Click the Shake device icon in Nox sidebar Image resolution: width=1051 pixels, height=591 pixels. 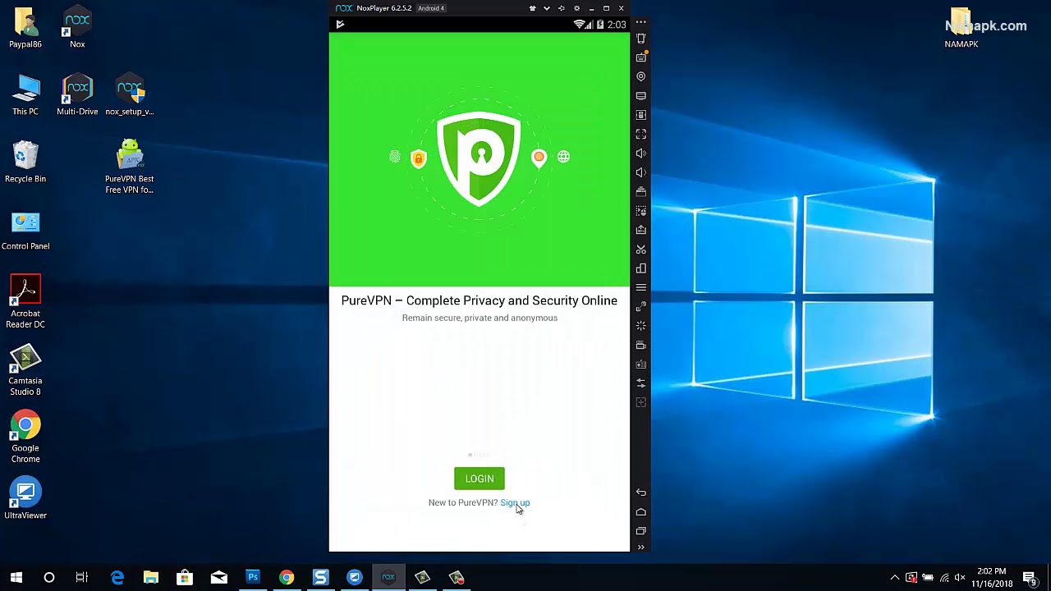coord(641,39)
